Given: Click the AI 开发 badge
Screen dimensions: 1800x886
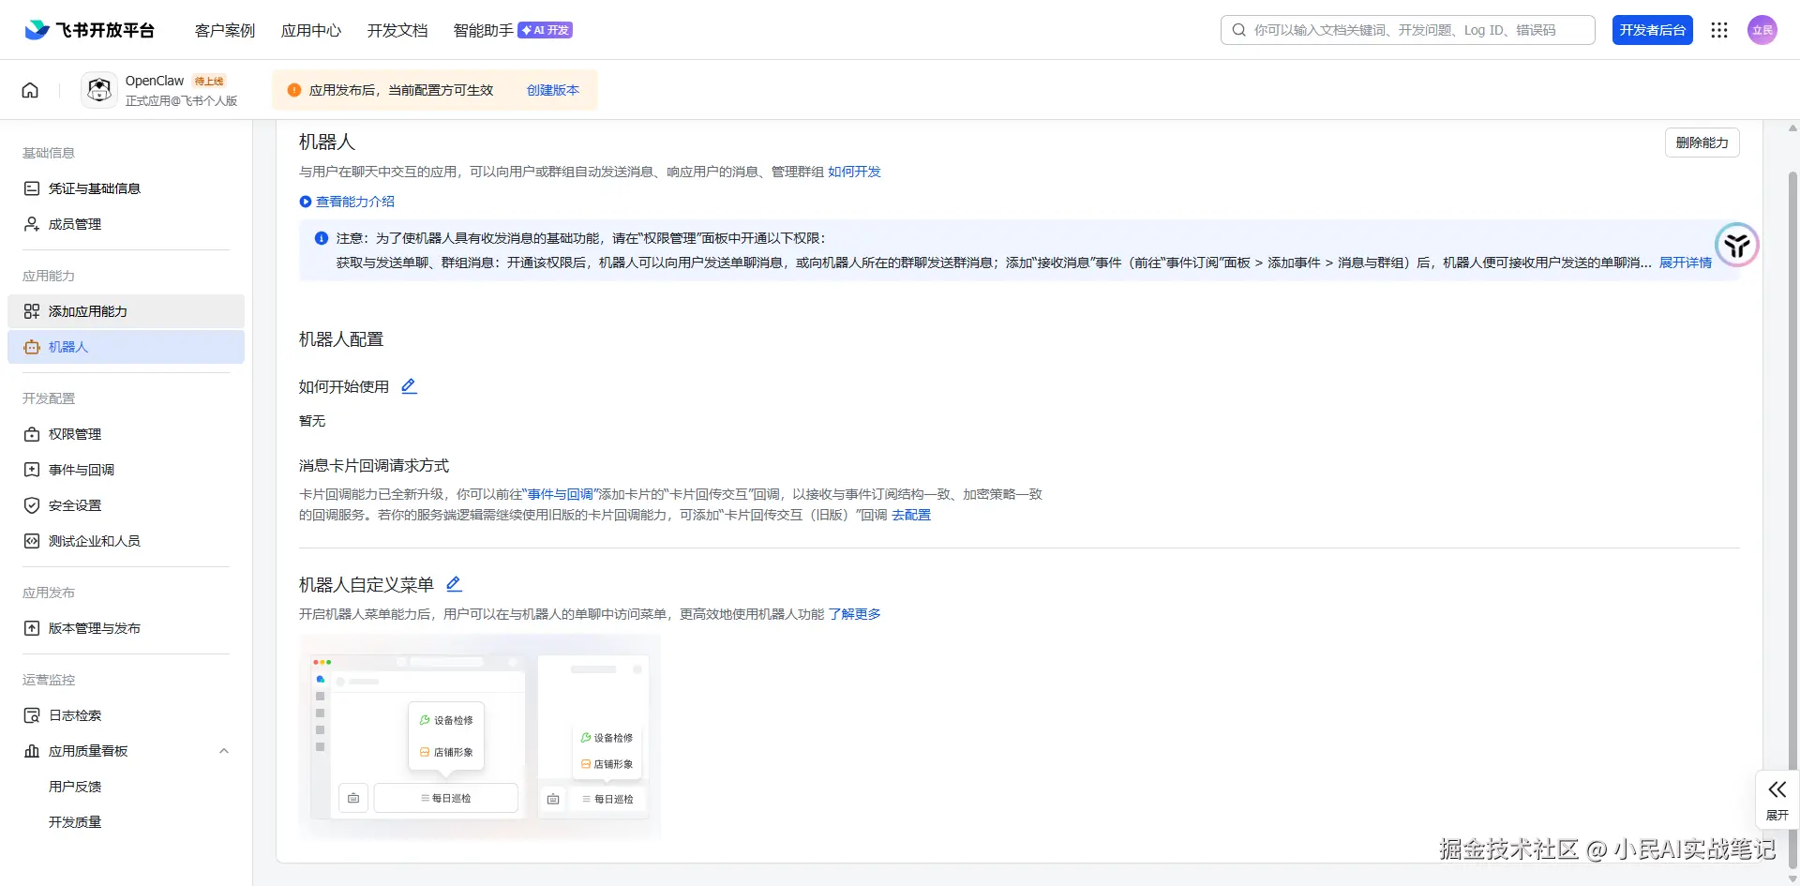Looking at the screenshot, I should click(546, 30).
